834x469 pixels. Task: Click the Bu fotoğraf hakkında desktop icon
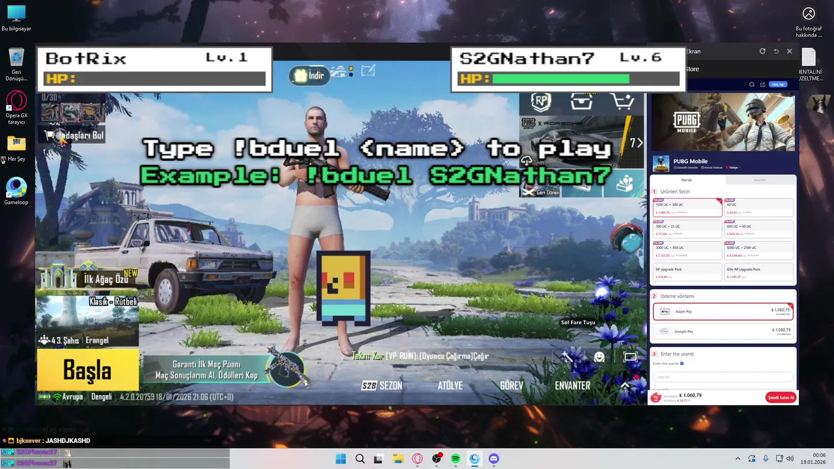tap(809, 22)
